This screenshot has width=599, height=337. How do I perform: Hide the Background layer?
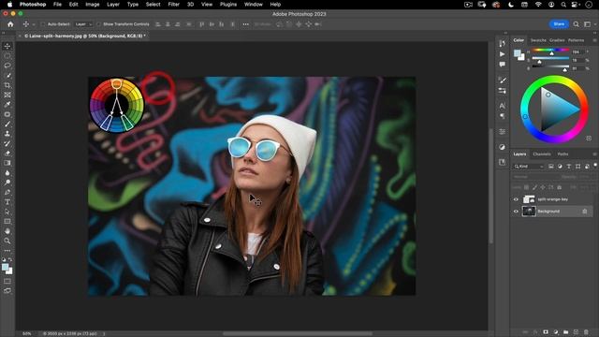516,212
